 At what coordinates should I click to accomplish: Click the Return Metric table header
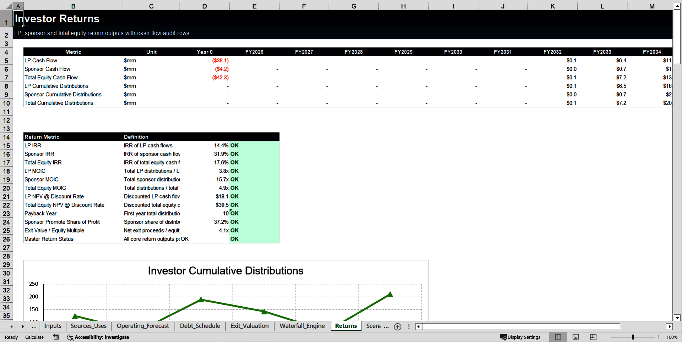pos(42,137)
